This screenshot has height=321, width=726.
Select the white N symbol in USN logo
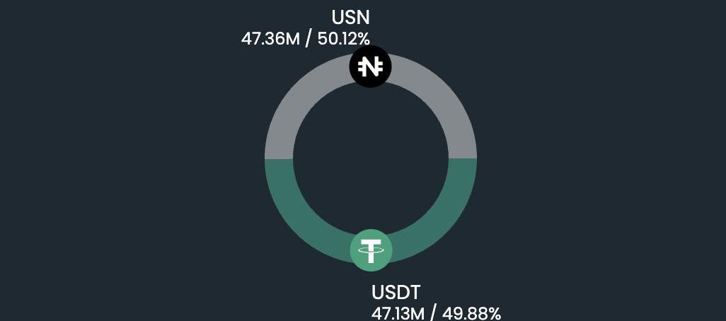(x=370, y=67)
